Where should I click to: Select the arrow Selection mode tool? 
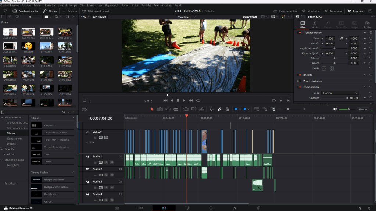pos(152,109)
